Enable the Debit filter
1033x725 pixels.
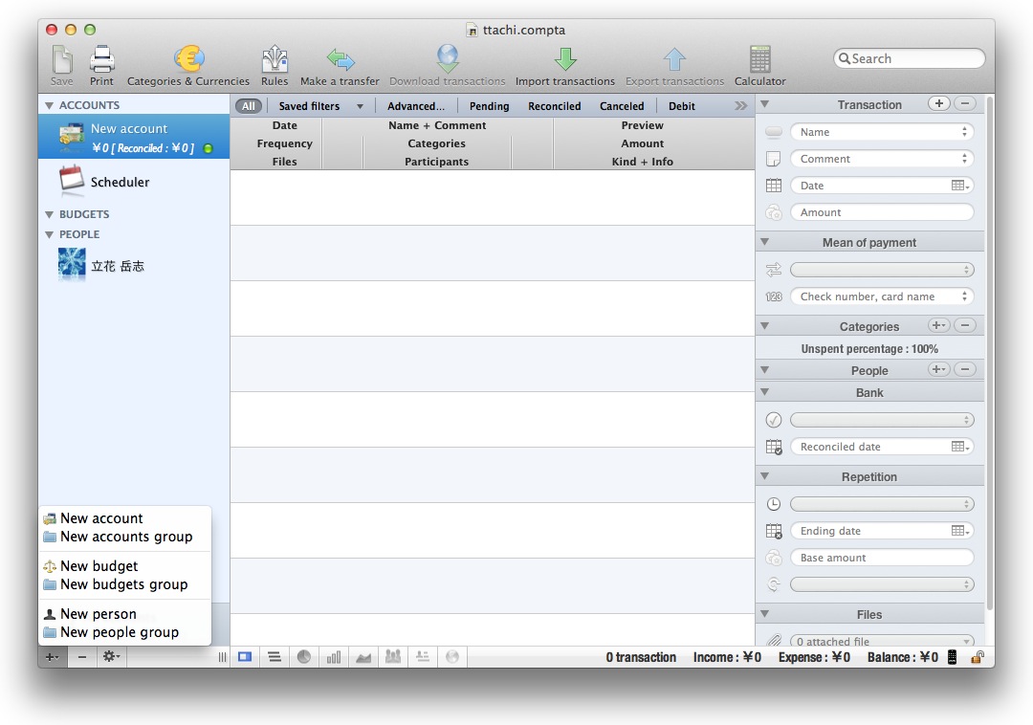coord(682,106)
